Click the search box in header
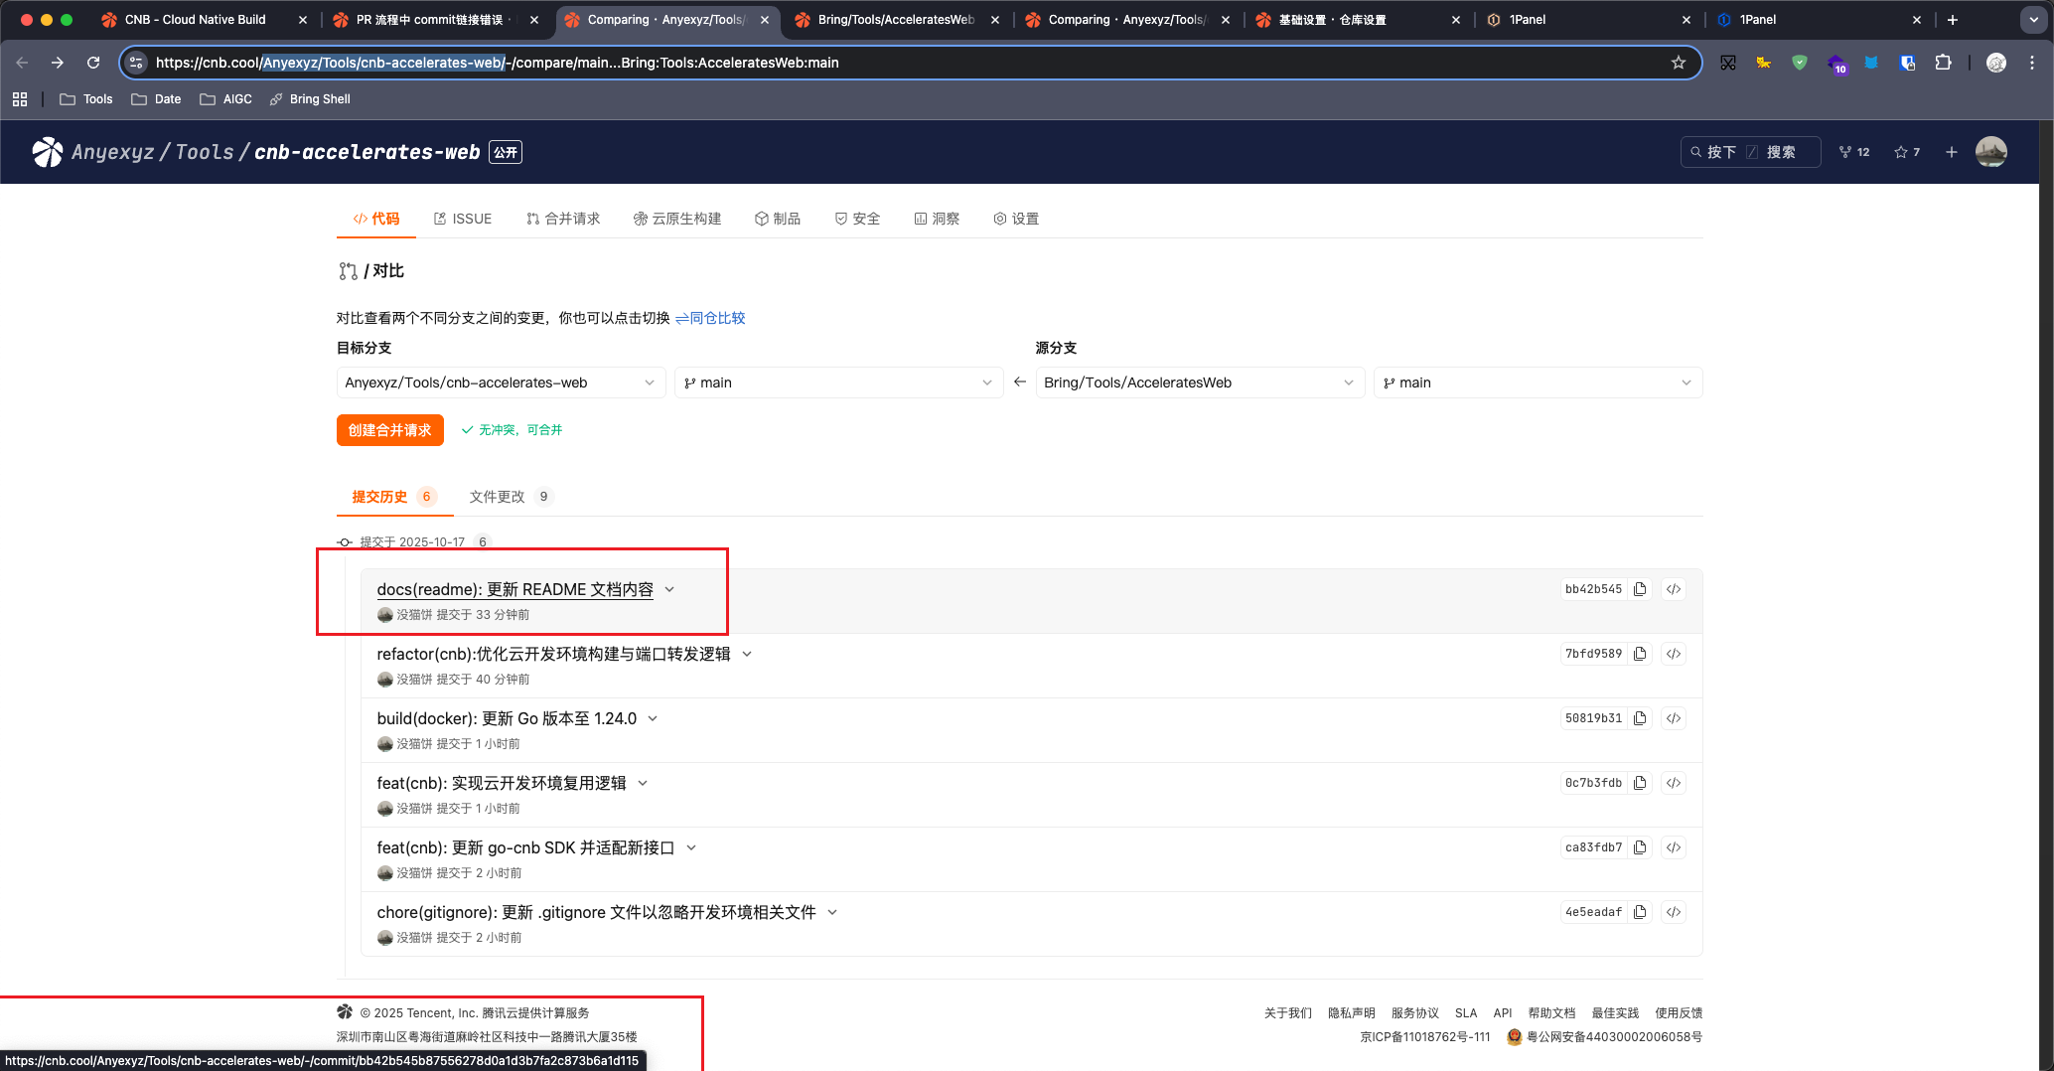2054x1071 pixels. point(1749,152)
